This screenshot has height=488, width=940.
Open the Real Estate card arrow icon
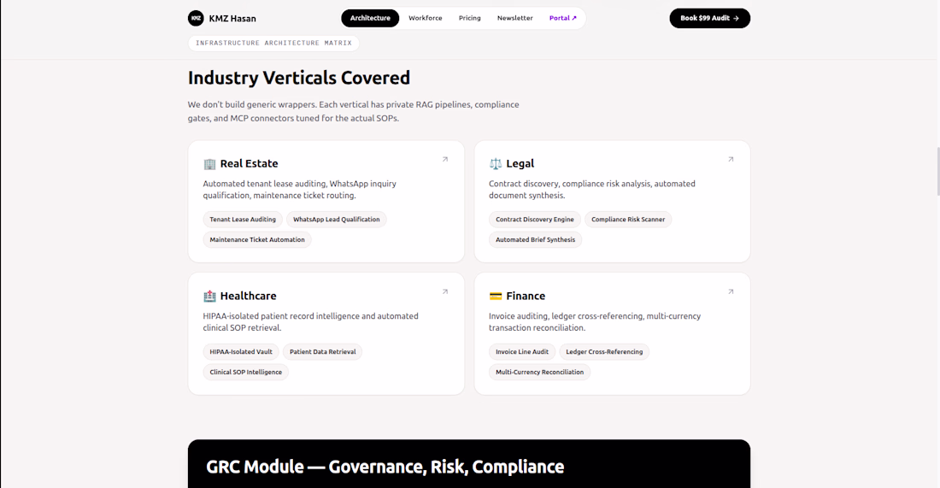[445, 160]
